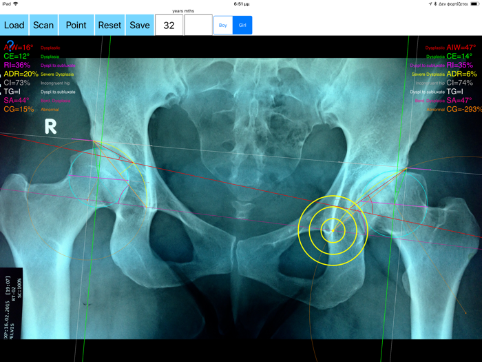This screenshot has height=362, width=482.
Task: Choose the Boy segment option
Action: tap(223, 26)
